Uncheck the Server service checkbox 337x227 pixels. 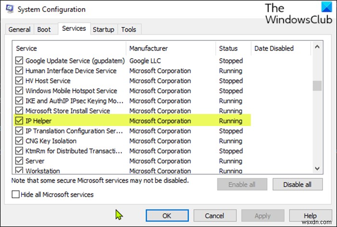tap(19, 161)
